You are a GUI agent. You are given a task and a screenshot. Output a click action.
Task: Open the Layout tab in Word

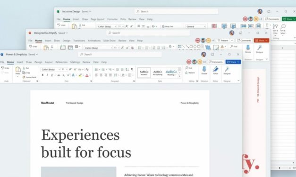click(x=49, y=62)
